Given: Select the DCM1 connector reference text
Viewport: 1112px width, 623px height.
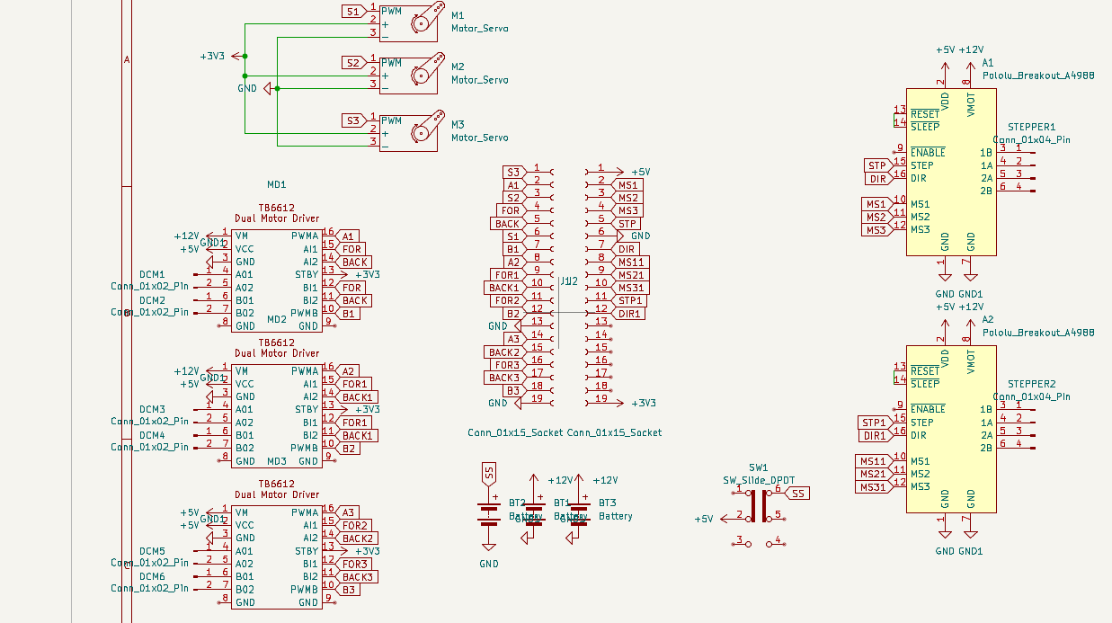Looking at the screenshot, I should point(152,274).
